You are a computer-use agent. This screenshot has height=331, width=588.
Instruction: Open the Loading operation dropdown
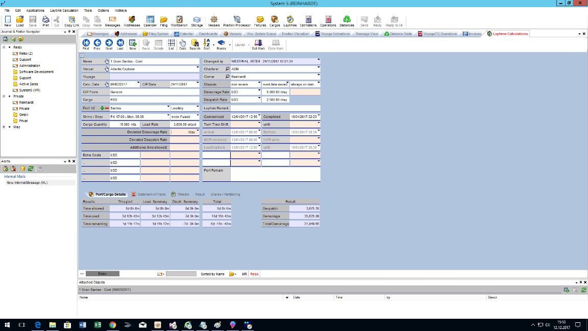198,107
